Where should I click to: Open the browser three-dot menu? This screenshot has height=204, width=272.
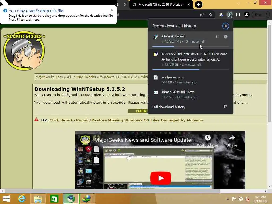(x=266, y=15)
